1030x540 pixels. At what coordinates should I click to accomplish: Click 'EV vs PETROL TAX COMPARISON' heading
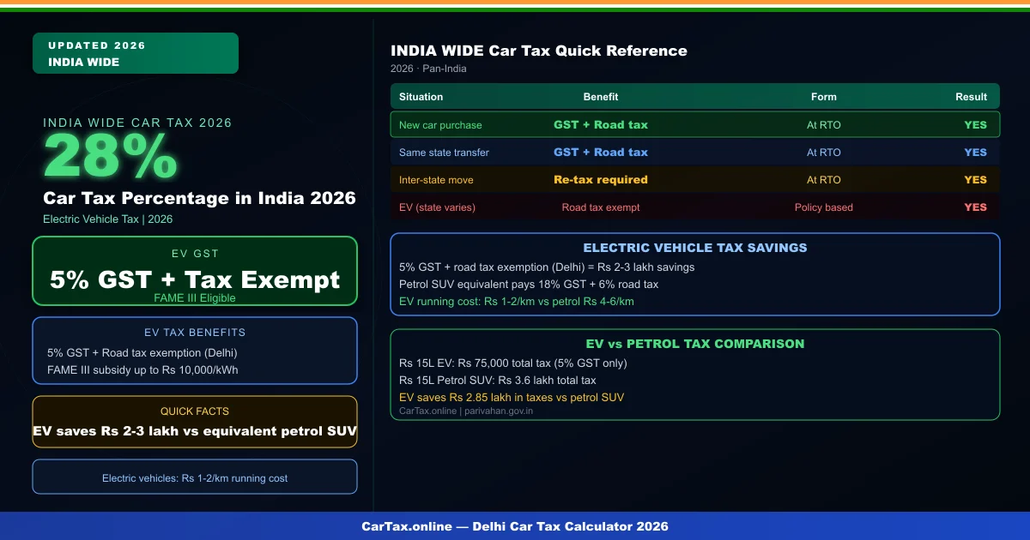[695, 344]
